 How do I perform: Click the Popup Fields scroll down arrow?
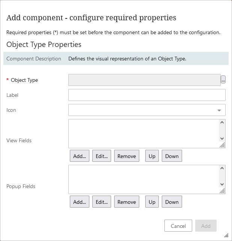click(222, 184)
